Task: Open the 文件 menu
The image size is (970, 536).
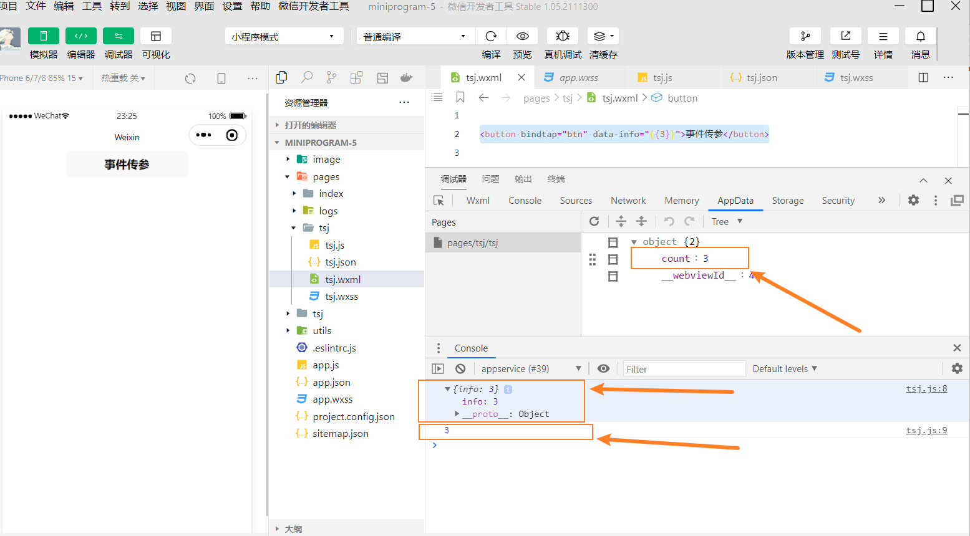Action: pos(36,6)
